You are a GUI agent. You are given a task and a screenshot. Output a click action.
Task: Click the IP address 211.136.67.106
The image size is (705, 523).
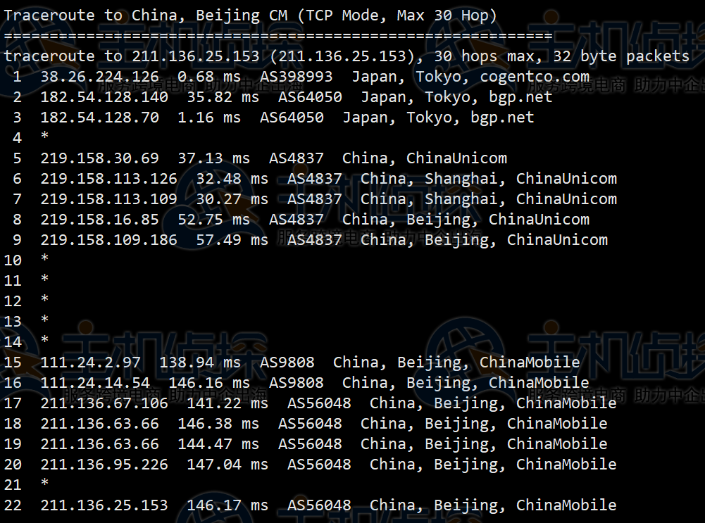(x=104, y=403)
